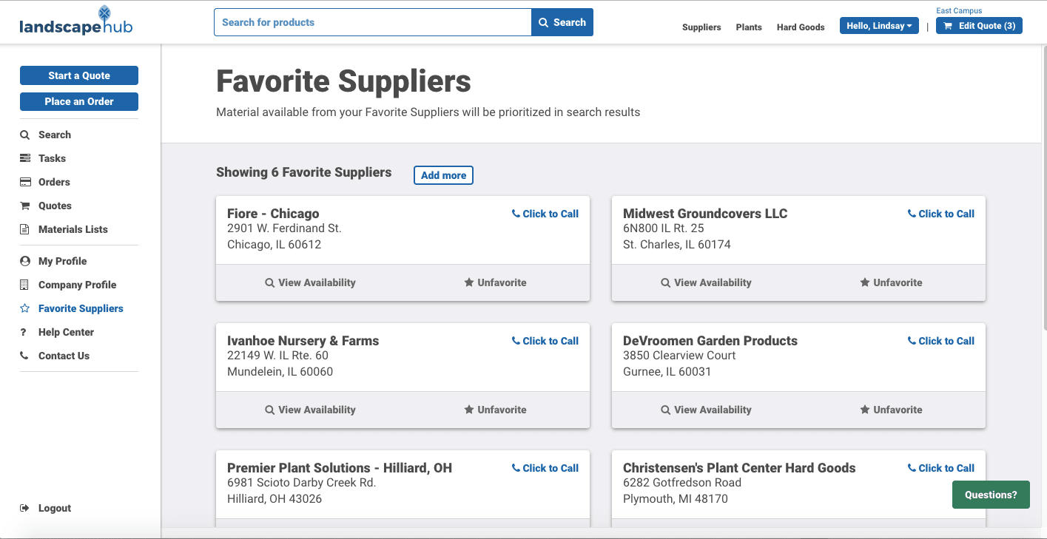The width and height of the screenshot is (1047, 539).
Task: Click the landscapehub logo
Action: click(x=76, y=22)
